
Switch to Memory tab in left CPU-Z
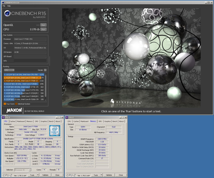point(29,121)
